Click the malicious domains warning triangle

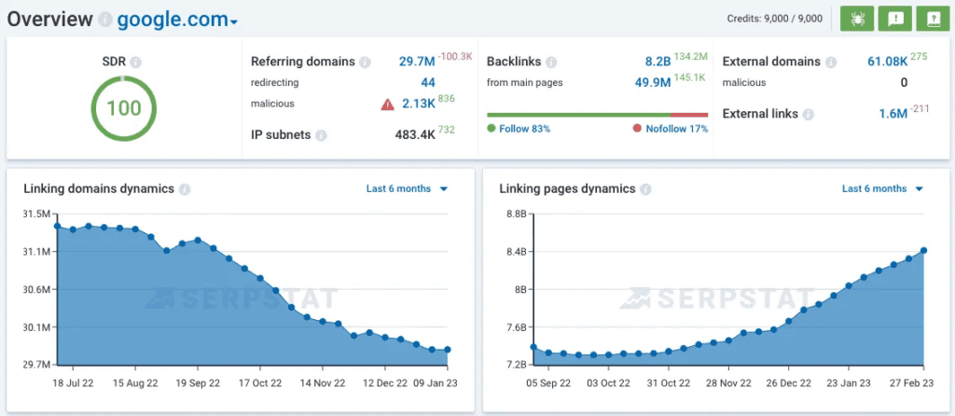coord(387,104)
